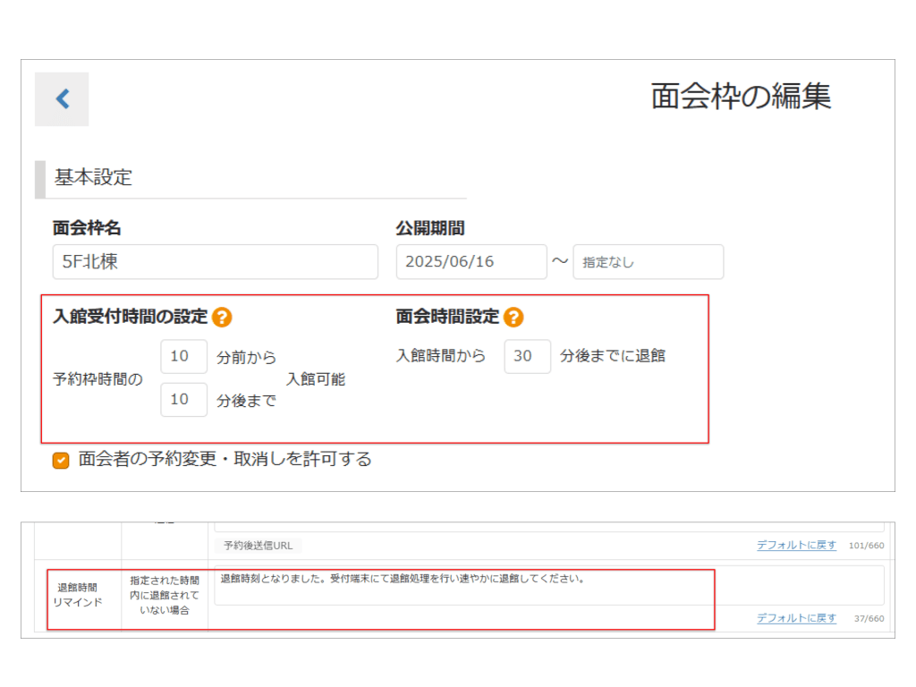Click the 指定された時間内に退館されていない場合 cell
916x687 pixels.
[165, 595]
